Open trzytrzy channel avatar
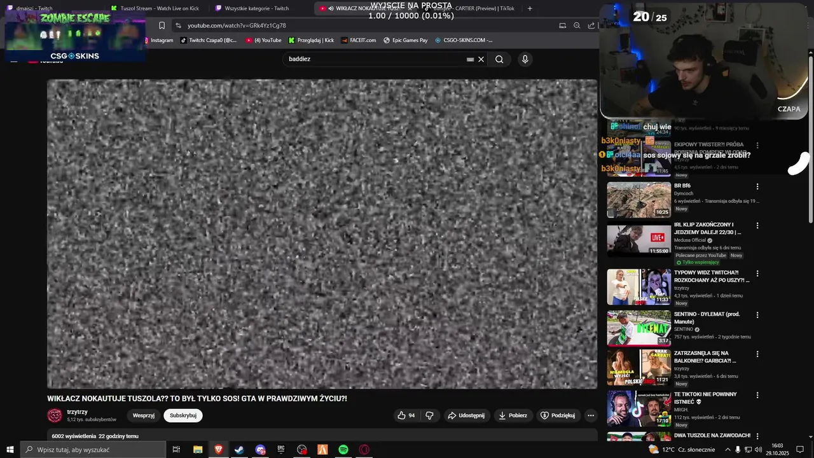Screen dimensions: 814x458 pyautogui.click(x=55, y=415)
